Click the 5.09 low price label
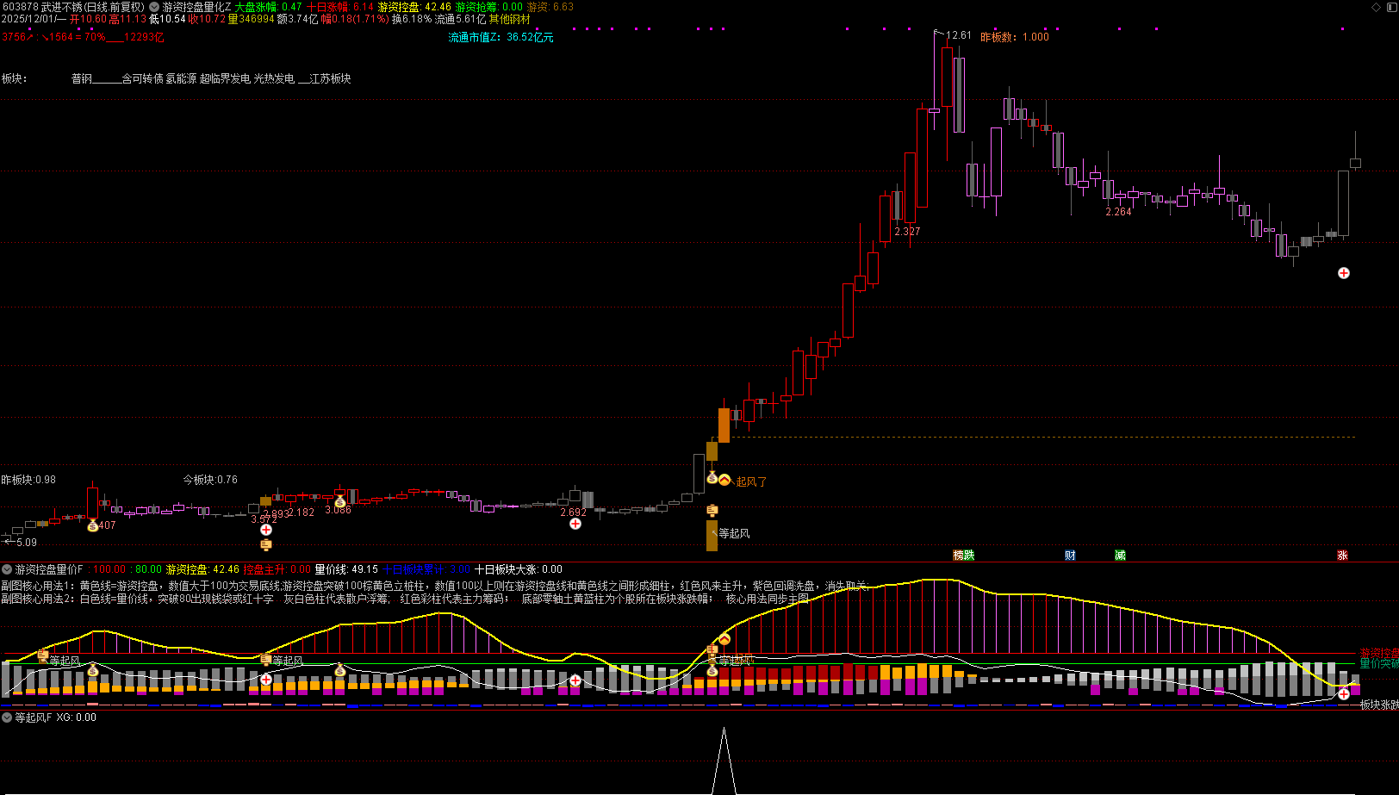This screenshot has height=795, width=1399. click(x=27, y=543)
